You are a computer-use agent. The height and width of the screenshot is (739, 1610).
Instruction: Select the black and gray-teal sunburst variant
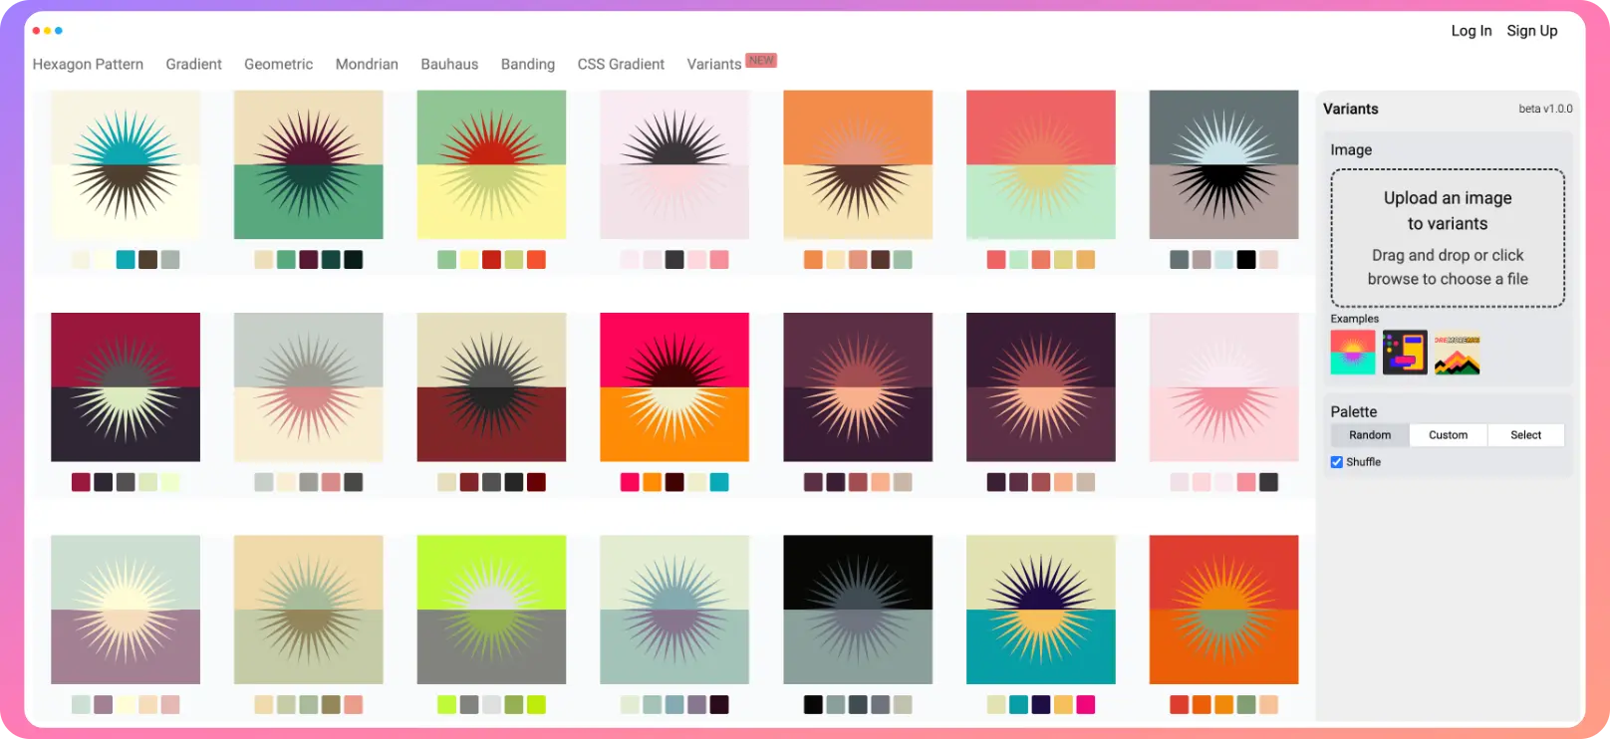(858, 610)
